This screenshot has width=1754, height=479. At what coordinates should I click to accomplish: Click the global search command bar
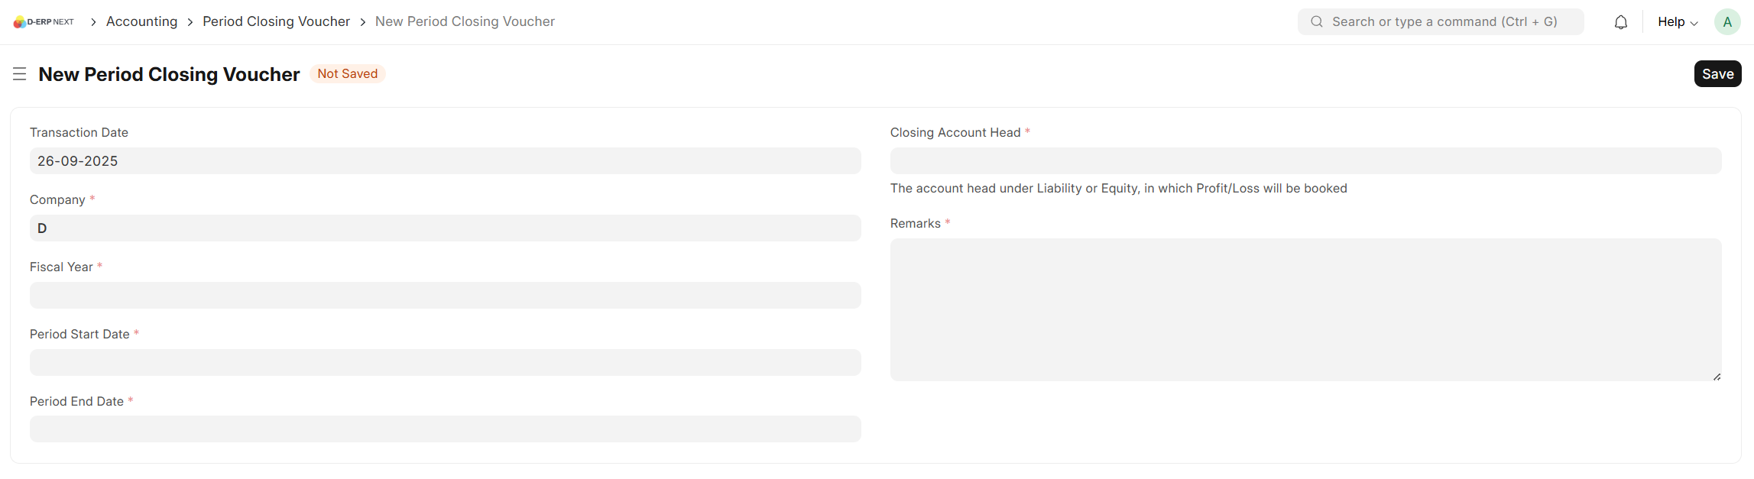tap(1440, 21)
